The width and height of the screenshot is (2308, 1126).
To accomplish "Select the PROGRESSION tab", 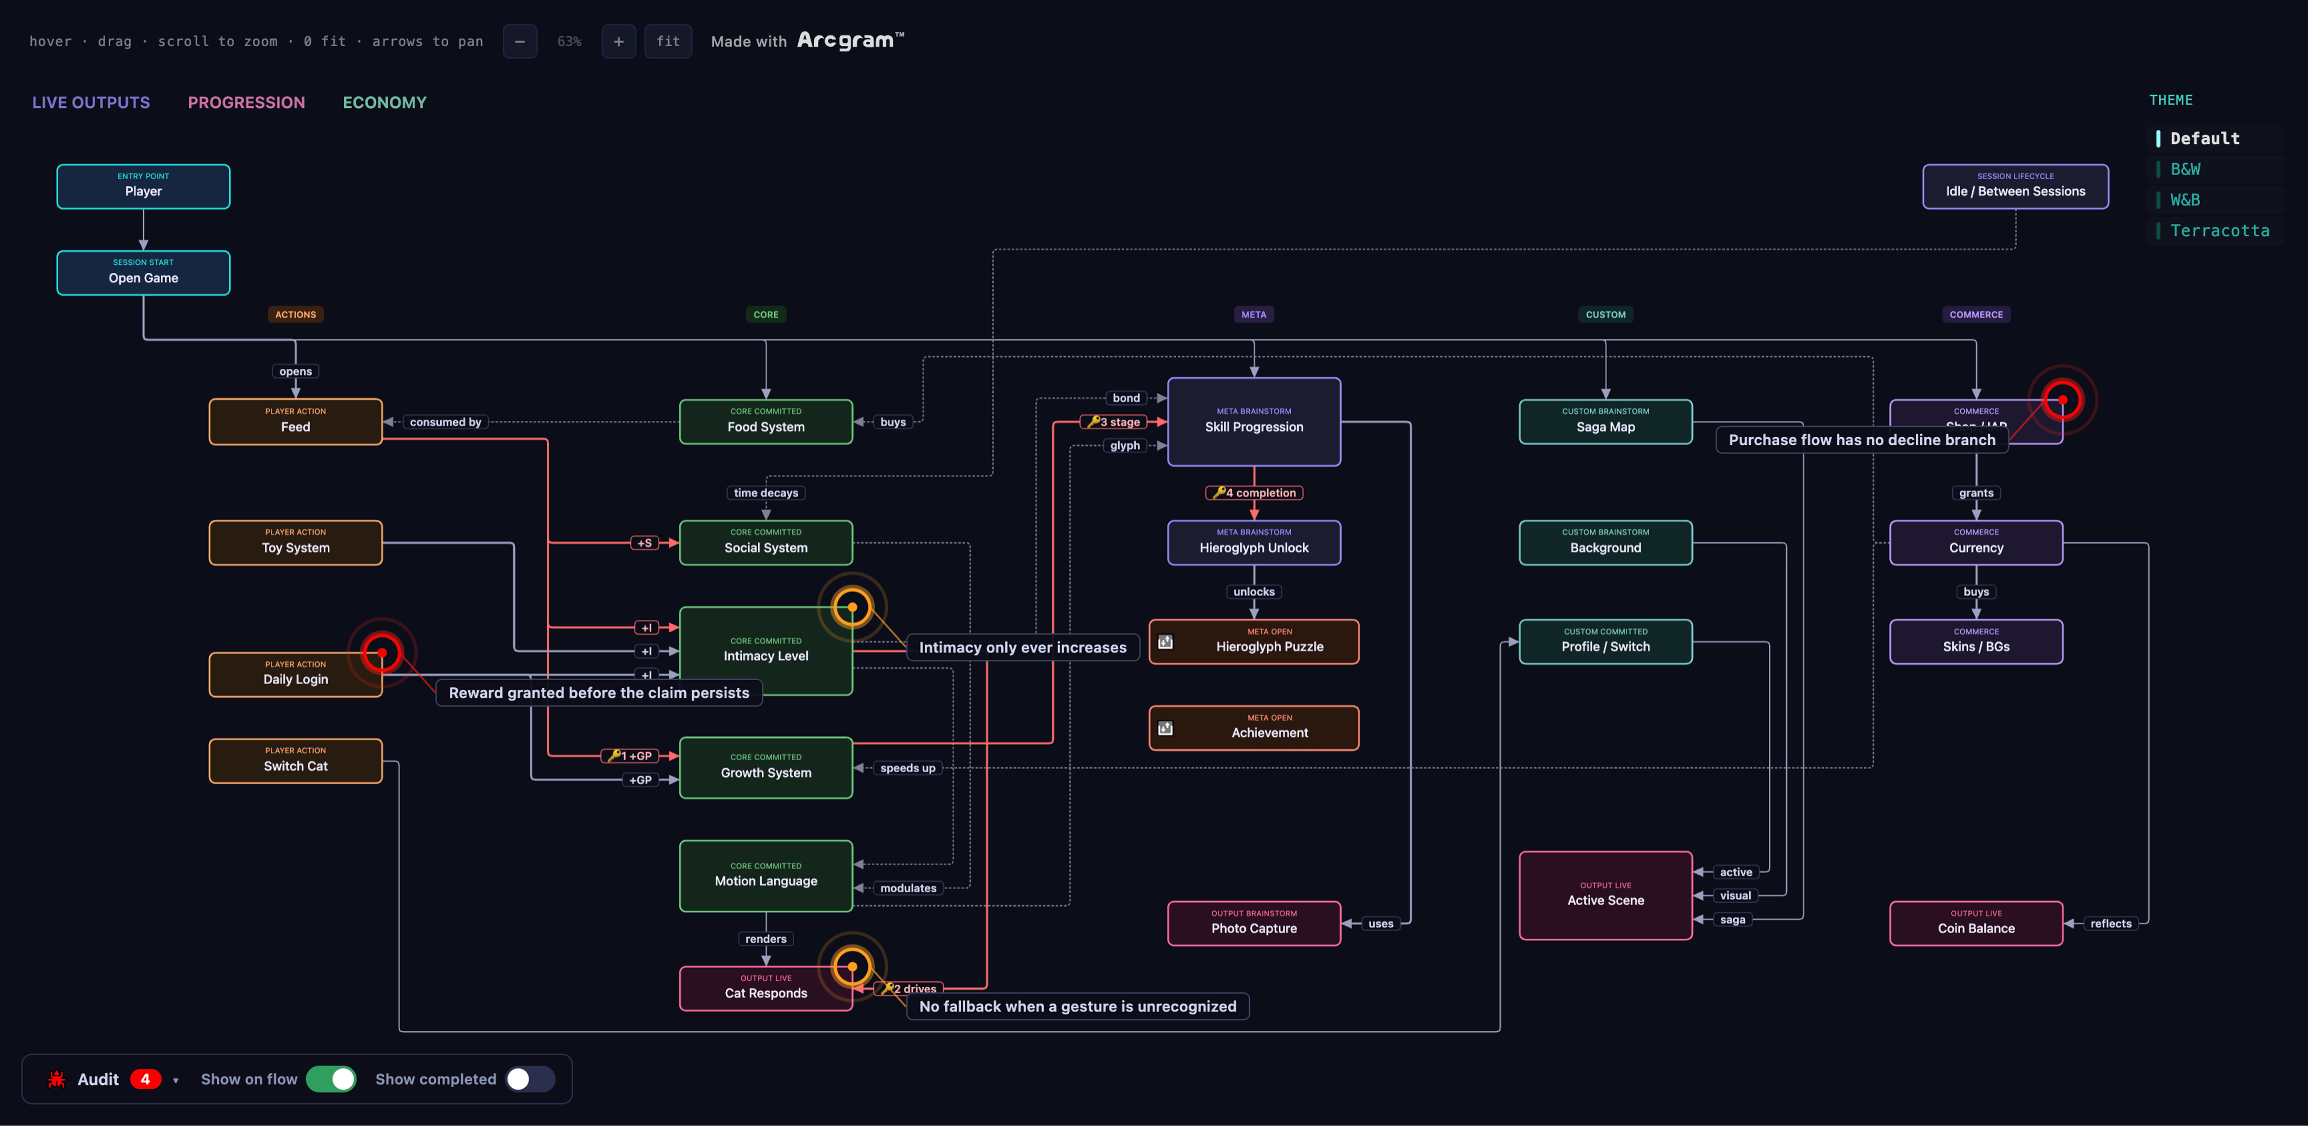I will coord(246,102).
